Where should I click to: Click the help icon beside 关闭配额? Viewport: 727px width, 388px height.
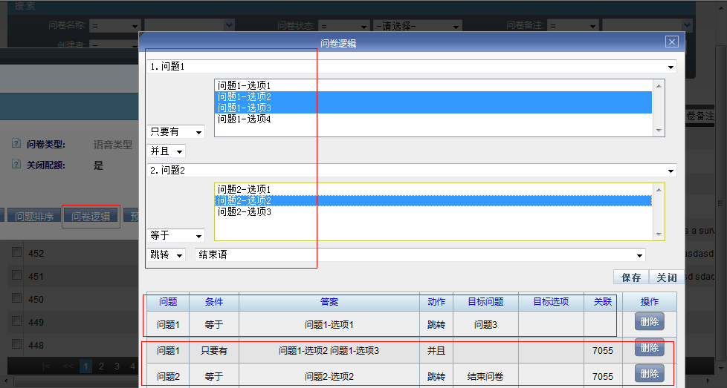coord(16,165)
